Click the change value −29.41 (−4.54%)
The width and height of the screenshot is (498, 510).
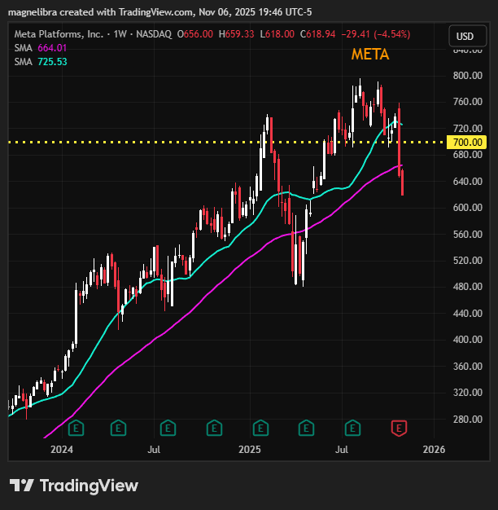pos(376,34)
